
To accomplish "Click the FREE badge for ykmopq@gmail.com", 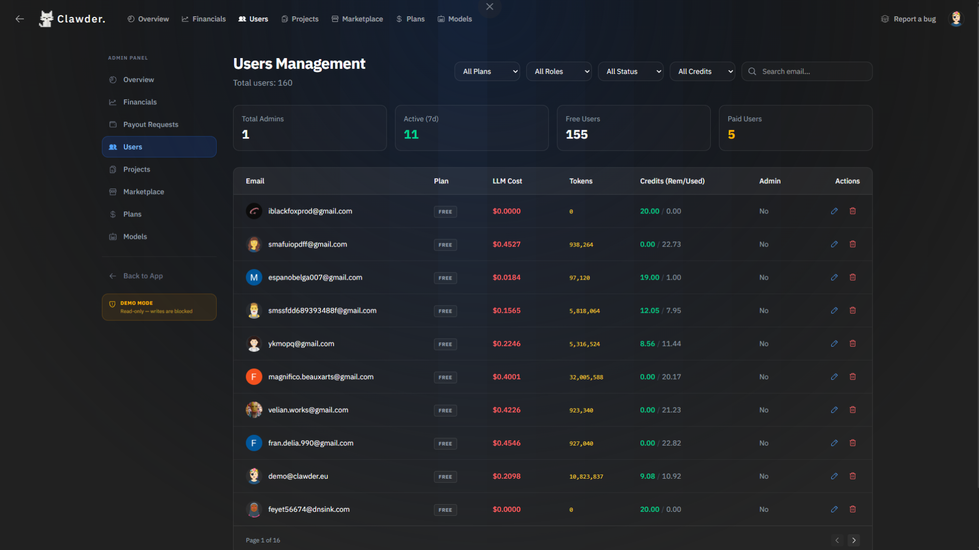I will point(445,344).
